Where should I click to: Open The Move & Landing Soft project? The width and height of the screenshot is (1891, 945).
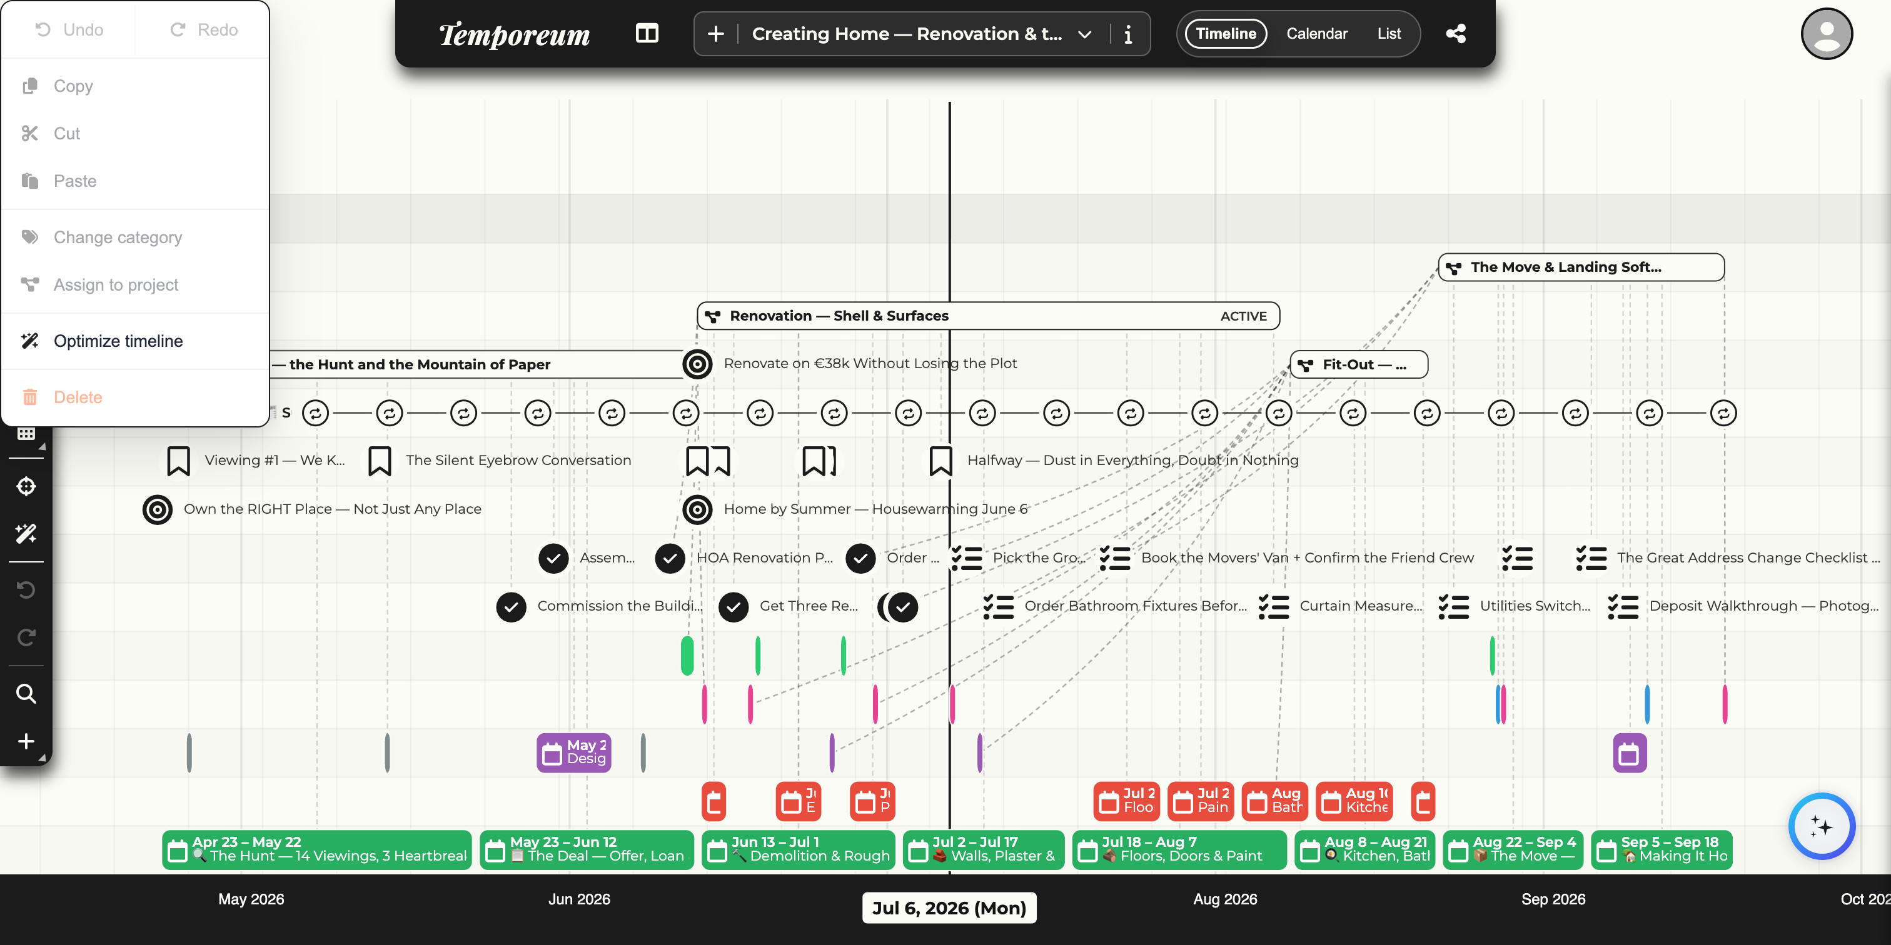click(x=1581, y=267)
